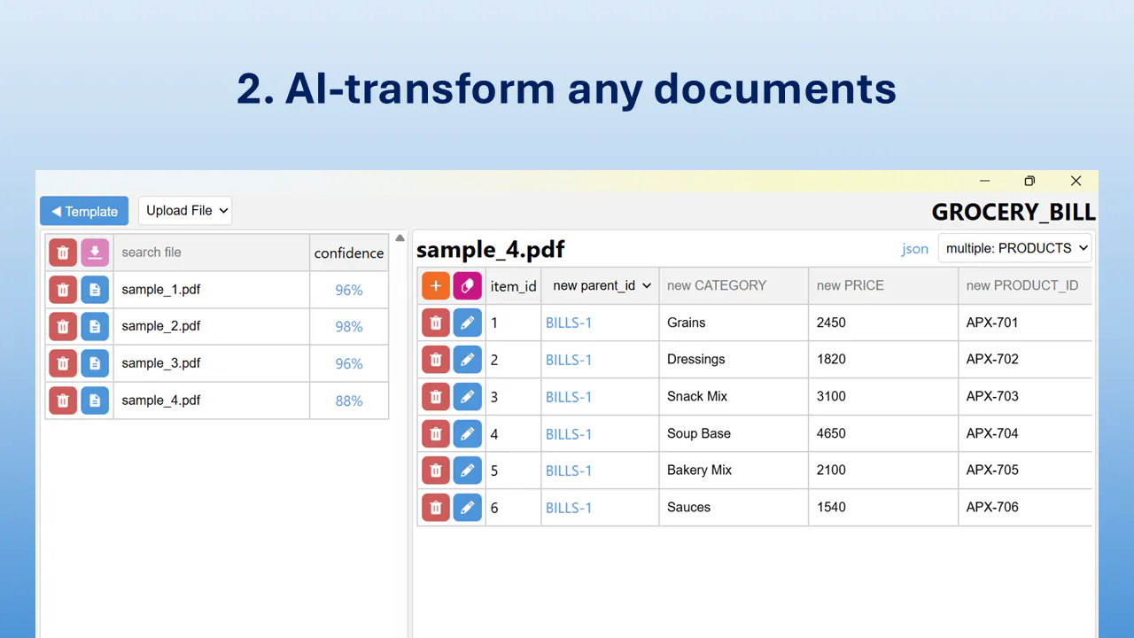Click the Snack Mix category cell

click(734, 396)
